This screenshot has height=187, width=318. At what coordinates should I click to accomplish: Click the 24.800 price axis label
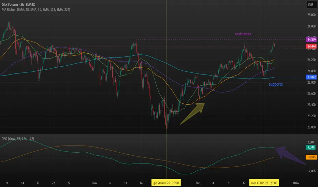point(311,26)
